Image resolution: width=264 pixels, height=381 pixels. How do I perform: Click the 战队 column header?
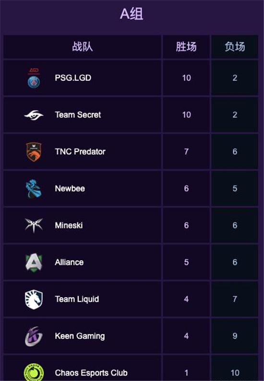83,47
